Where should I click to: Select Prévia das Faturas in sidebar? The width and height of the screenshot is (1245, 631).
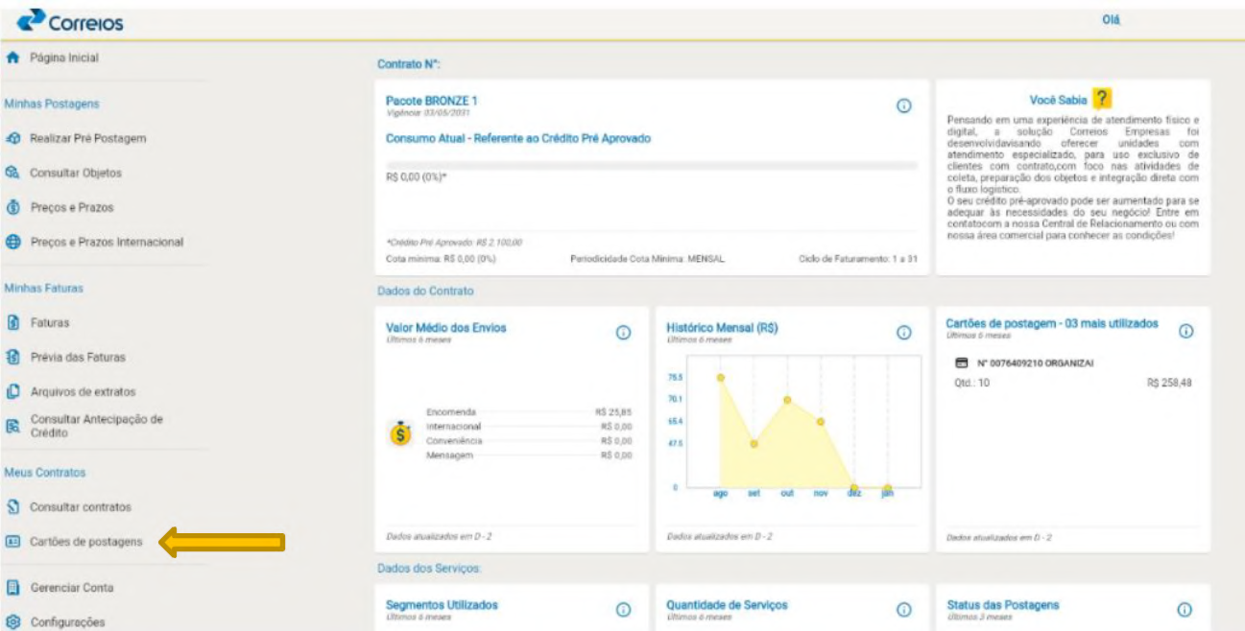coord(77,358)
